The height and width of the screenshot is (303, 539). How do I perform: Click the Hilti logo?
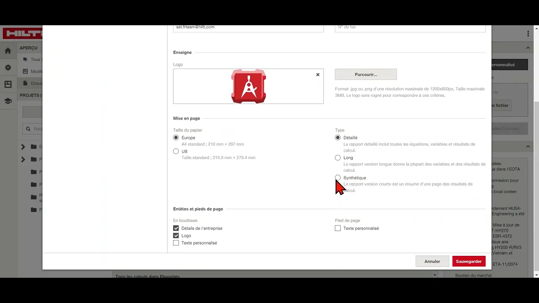[22, 34]
